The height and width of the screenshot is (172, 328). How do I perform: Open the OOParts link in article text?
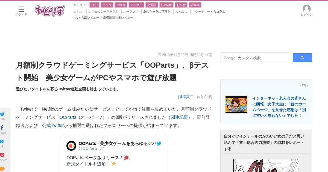tap(68, 117)
